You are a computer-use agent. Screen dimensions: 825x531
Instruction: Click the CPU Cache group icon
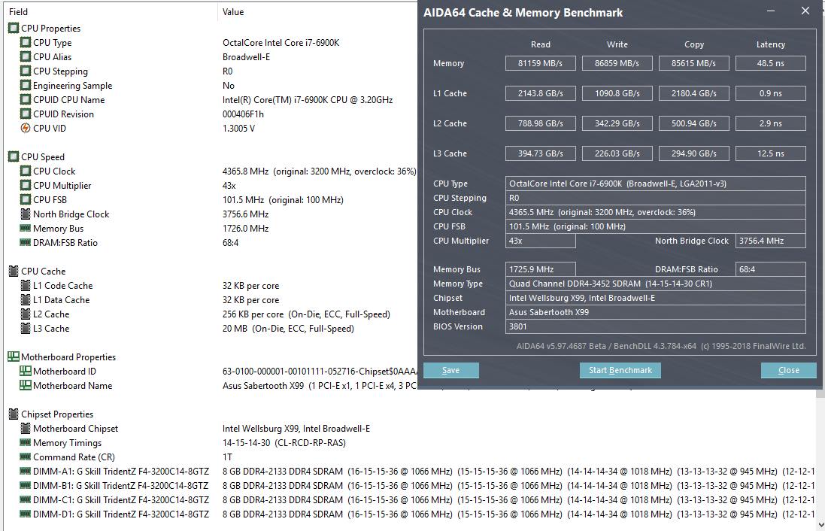[x=14, y=271]
